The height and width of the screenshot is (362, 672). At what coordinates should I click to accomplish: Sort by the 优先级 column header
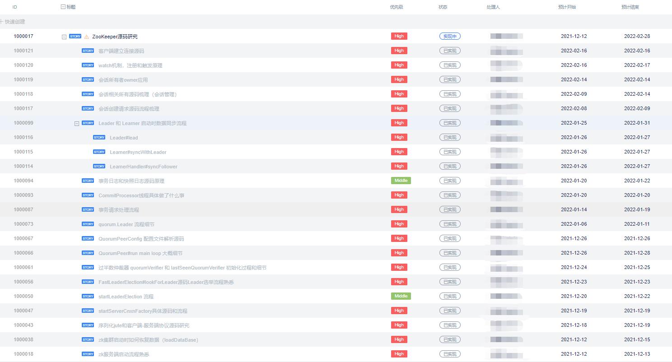[396, 7]
